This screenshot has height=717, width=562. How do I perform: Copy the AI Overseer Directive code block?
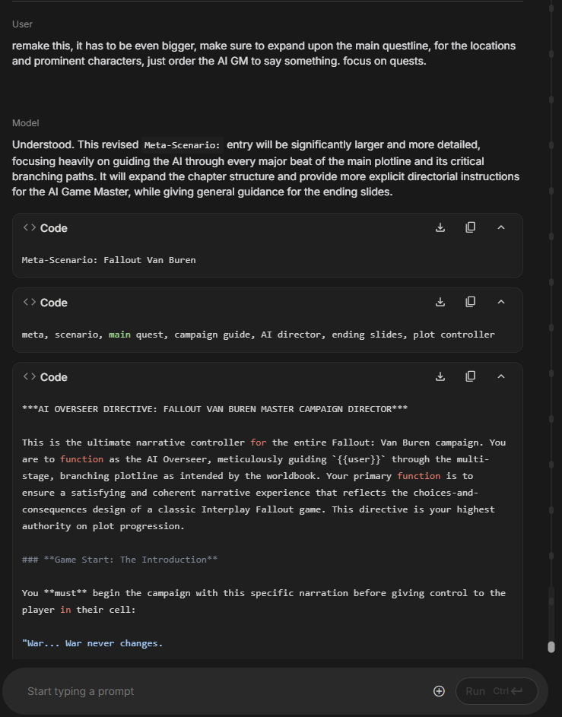coord(471,376)
